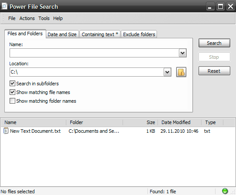Click the folder path C:\Documents and Se...
The image size is (236, 195).
click(x=94, y=131)
